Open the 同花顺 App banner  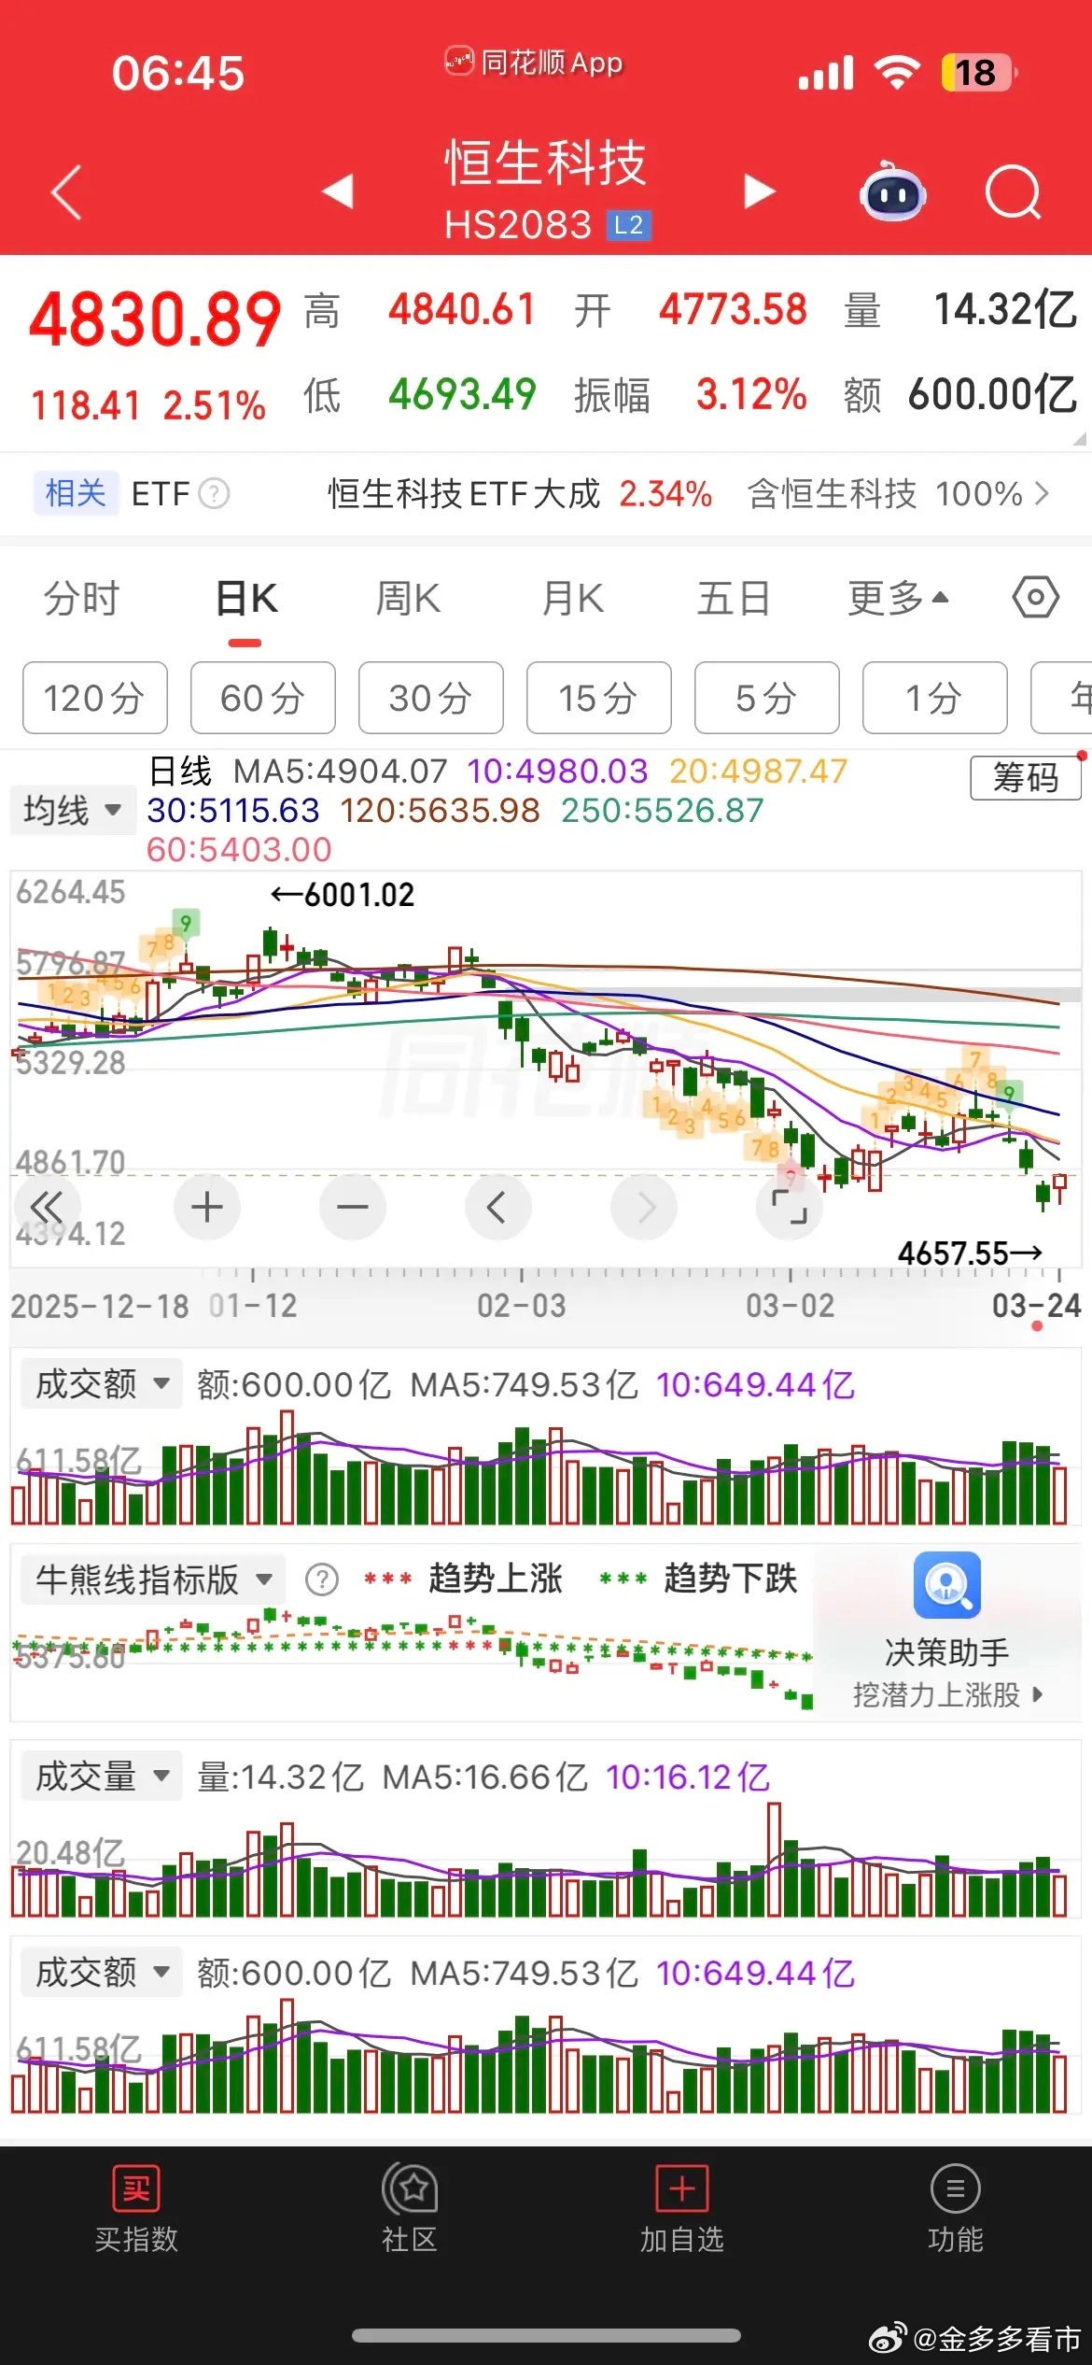[533, 63]
